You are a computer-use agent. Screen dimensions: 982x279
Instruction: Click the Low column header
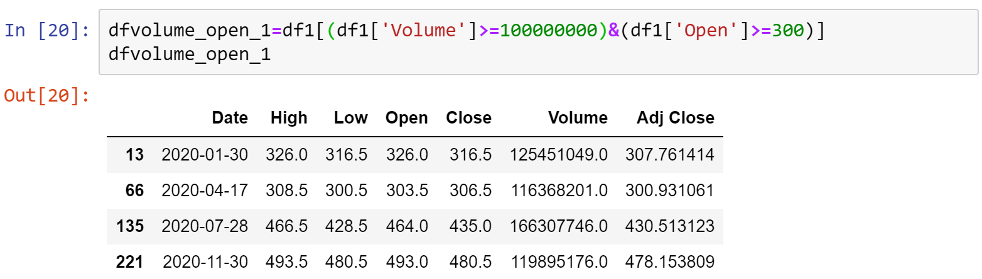coord(350,118)
